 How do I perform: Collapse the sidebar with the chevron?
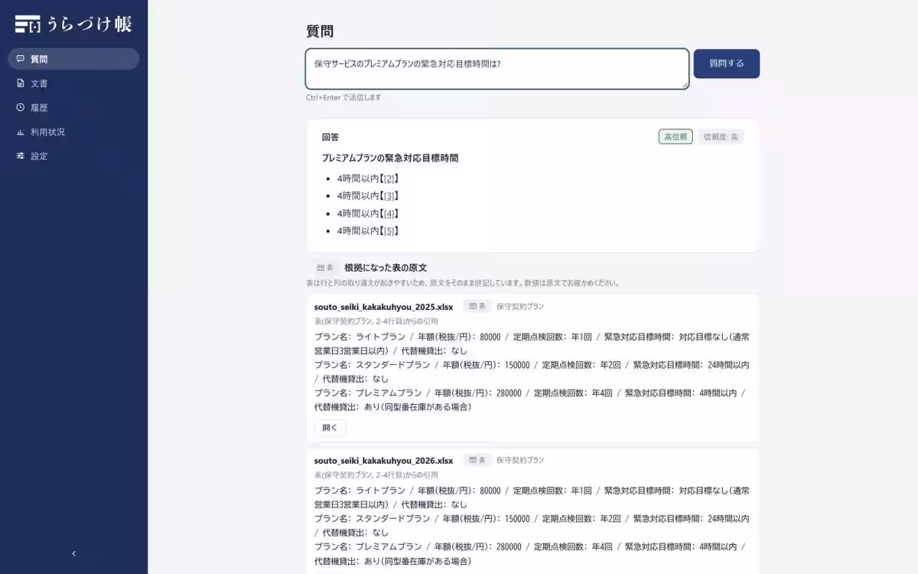point(73,553)
